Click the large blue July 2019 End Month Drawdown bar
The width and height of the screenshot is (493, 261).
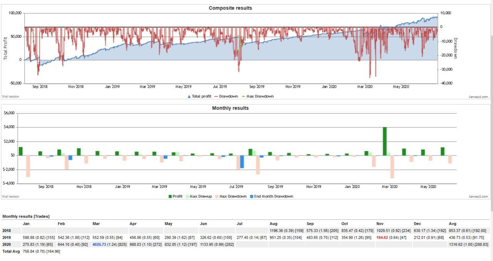coord(242,162)
